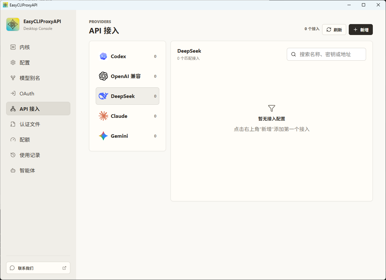The height and width of the screenshot is (280, 386).
Task: Click the 0 个匹配接入 text
Action: pyautogui.click(x=189, y=58)
